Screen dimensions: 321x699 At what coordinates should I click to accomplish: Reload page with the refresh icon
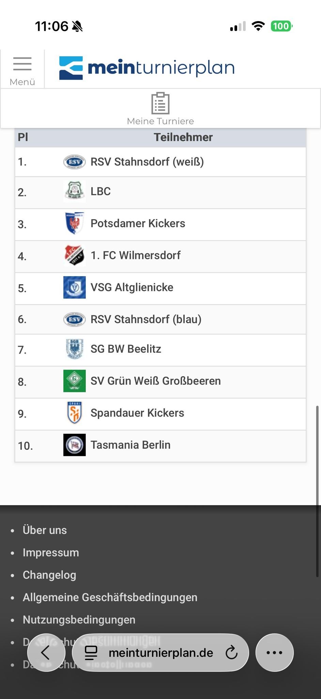(231, 653)
